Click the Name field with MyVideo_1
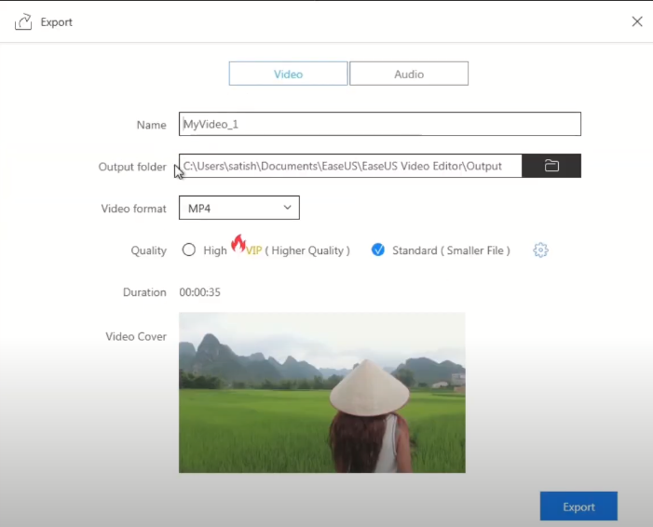This screenshot has width=653, height=527. [x=380, y=124]
